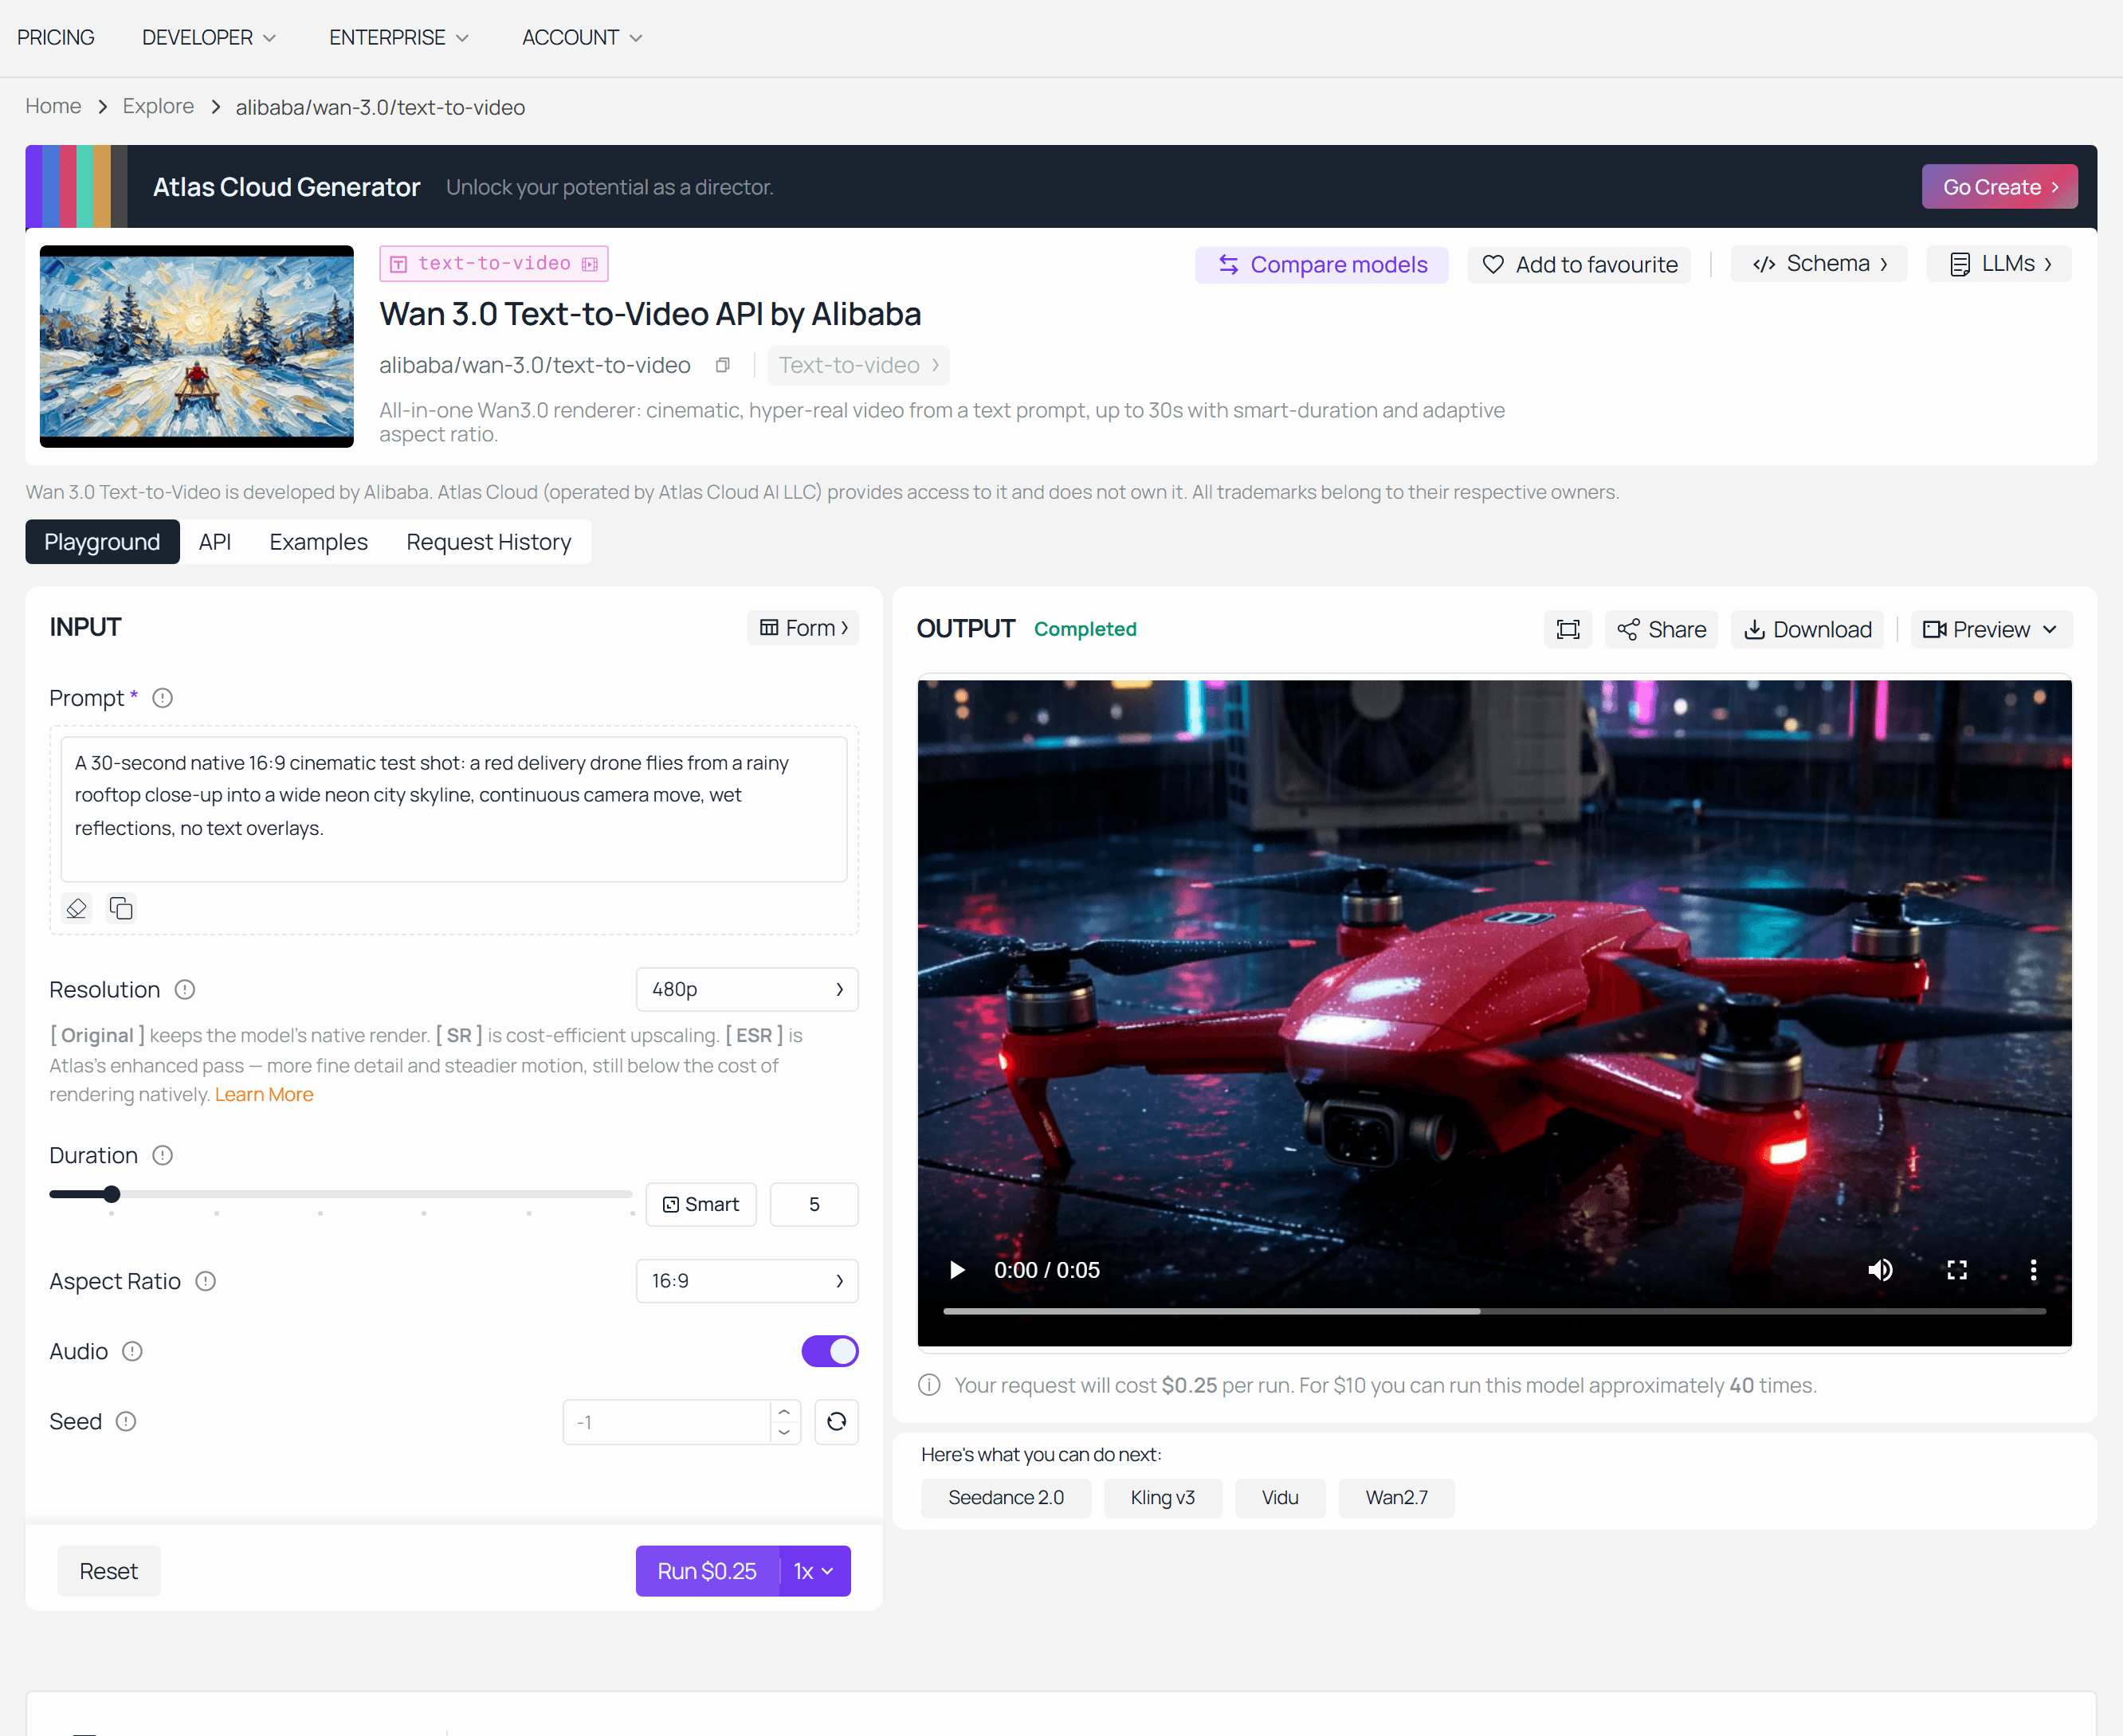Randomize the seed with the refresh icon
Image resolution: width=2123 pixels, height=1736 pixels.
point(836,1421)
